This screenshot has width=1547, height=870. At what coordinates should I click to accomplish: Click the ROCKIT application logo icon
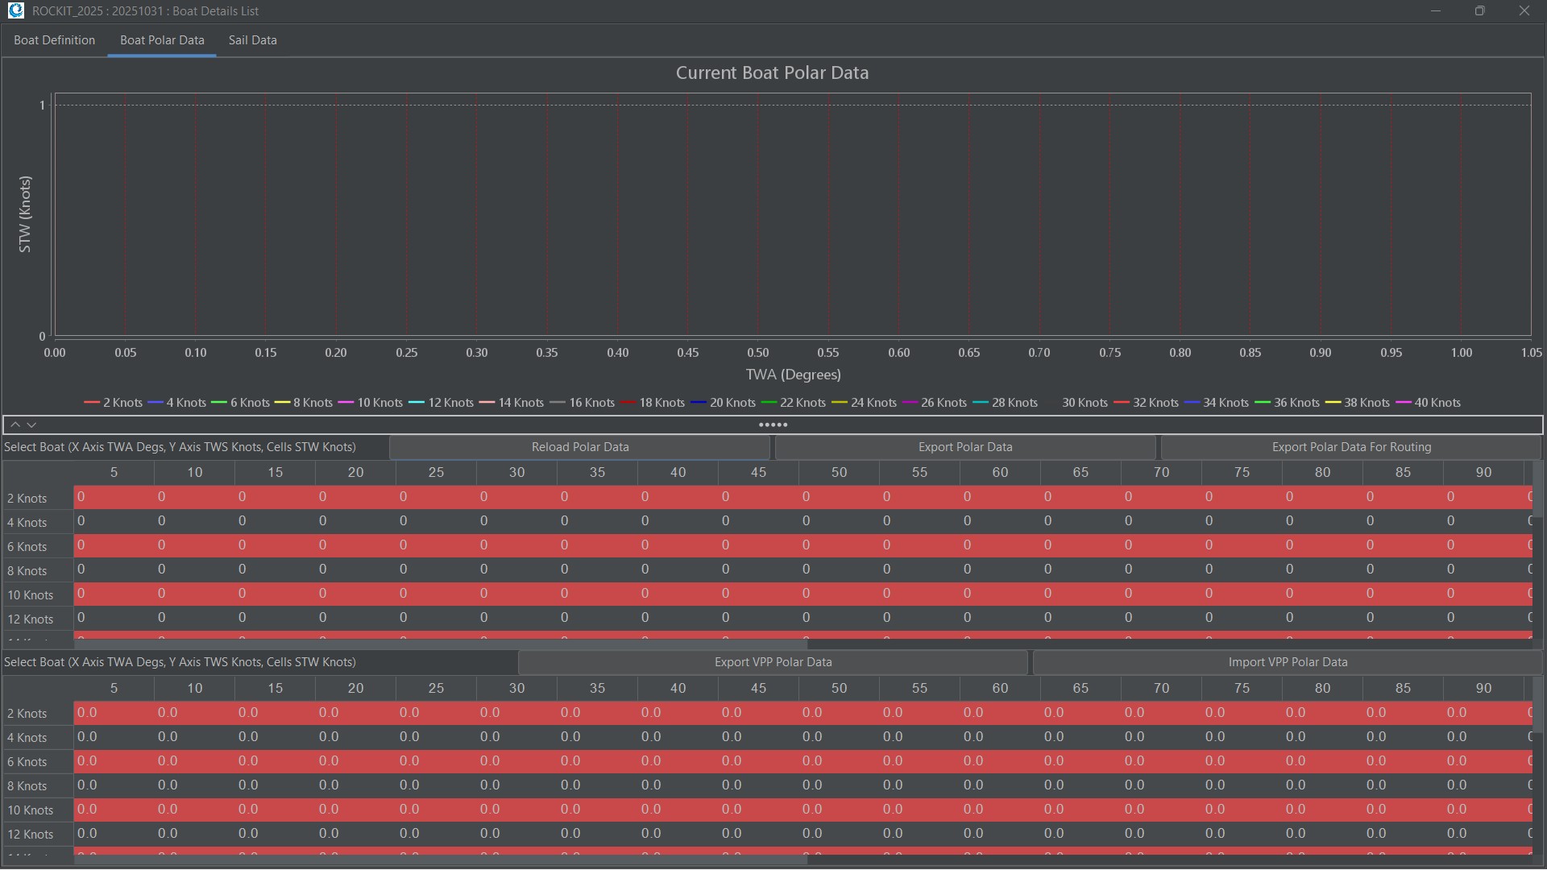pos(15,10)
